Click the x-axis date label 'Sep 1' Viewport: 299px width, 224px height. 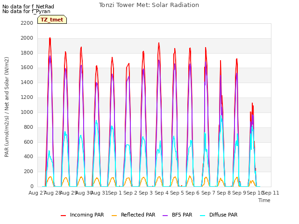[115, 193]
